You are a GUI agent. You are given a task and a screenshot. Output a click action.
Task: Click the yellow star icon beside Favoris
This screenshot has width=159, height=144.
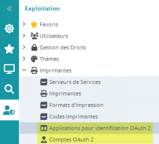[x=34, y=25]
